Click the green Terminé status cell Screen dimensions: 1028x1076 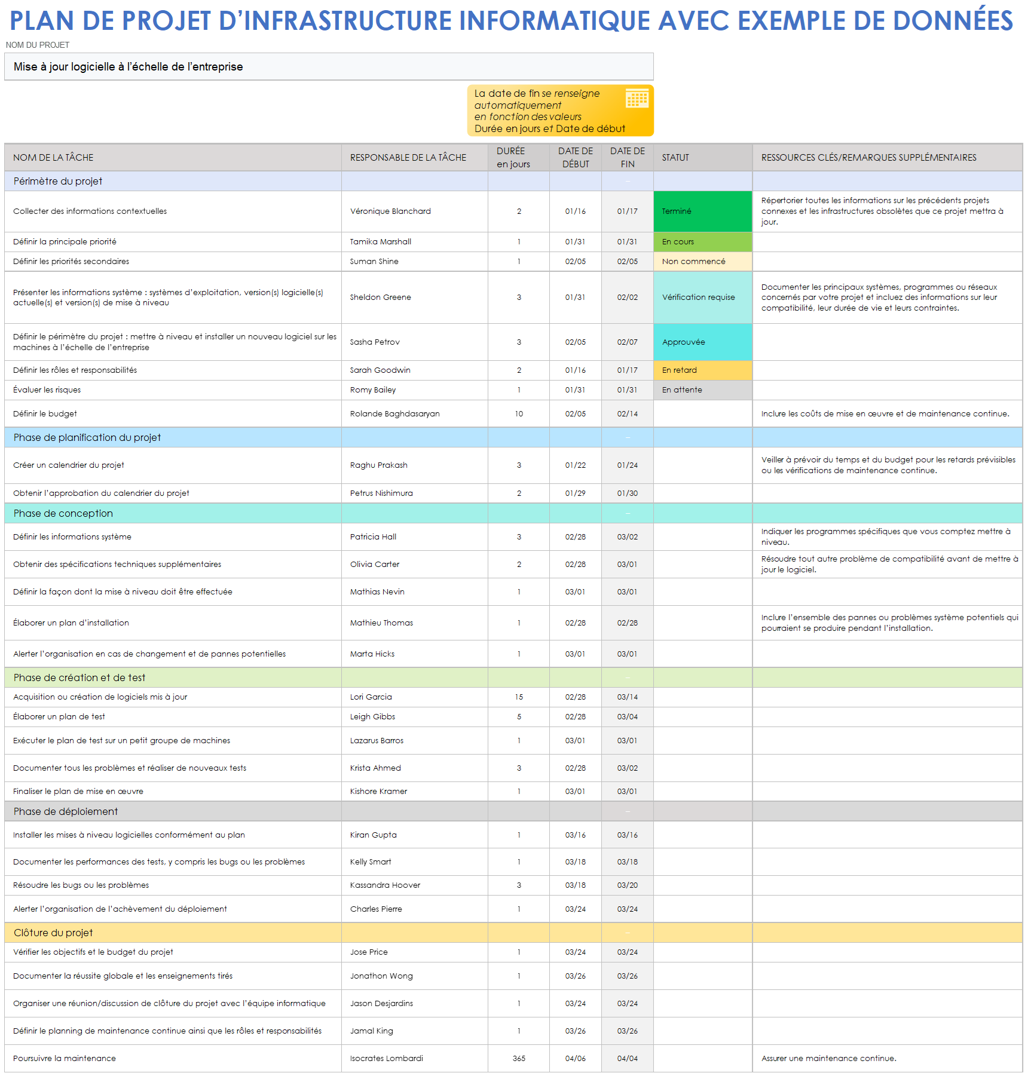click(x=702, y=211)
